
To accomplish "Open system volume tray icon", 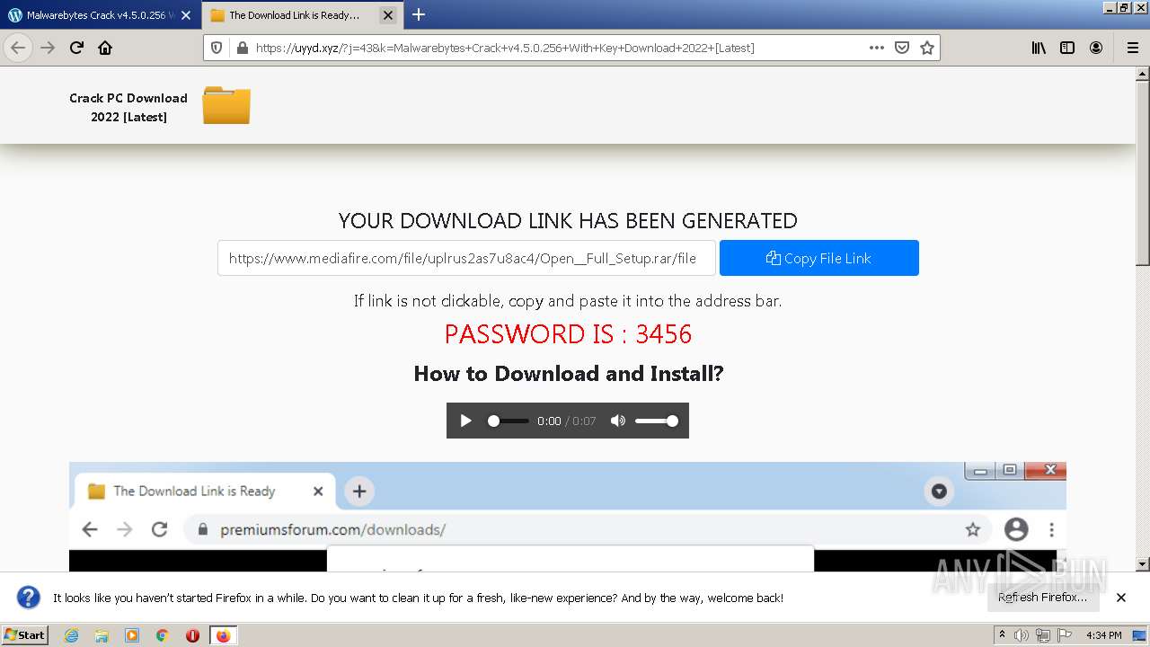I will click(1022, 635).
